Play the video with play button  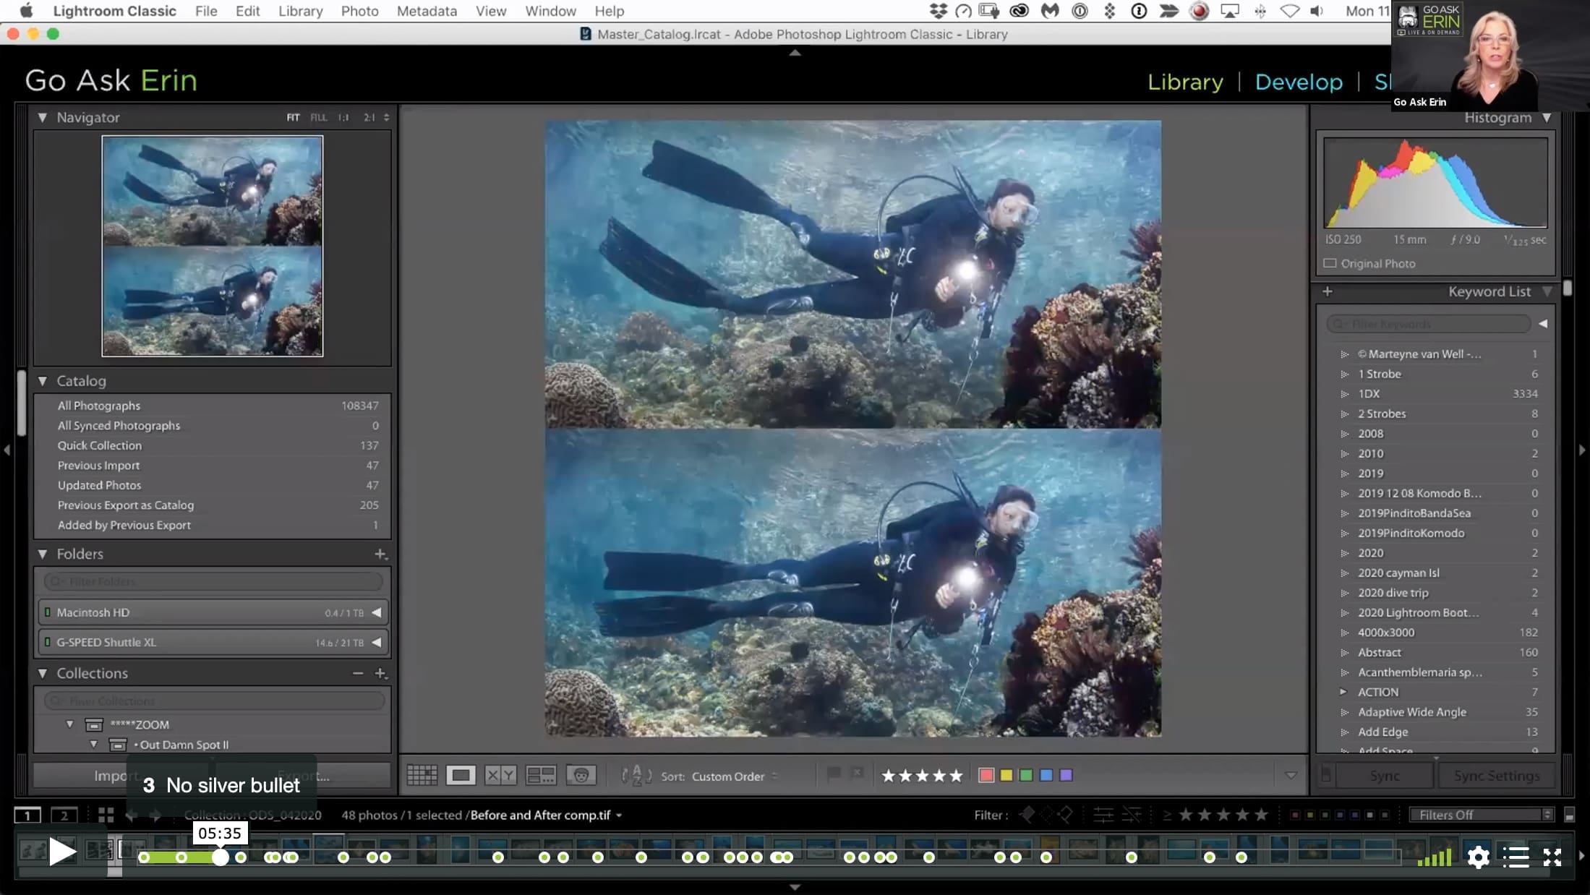(x=62, y=852)
